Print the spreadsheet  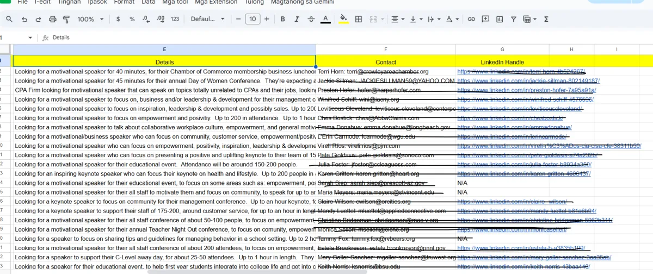(53, 19)
